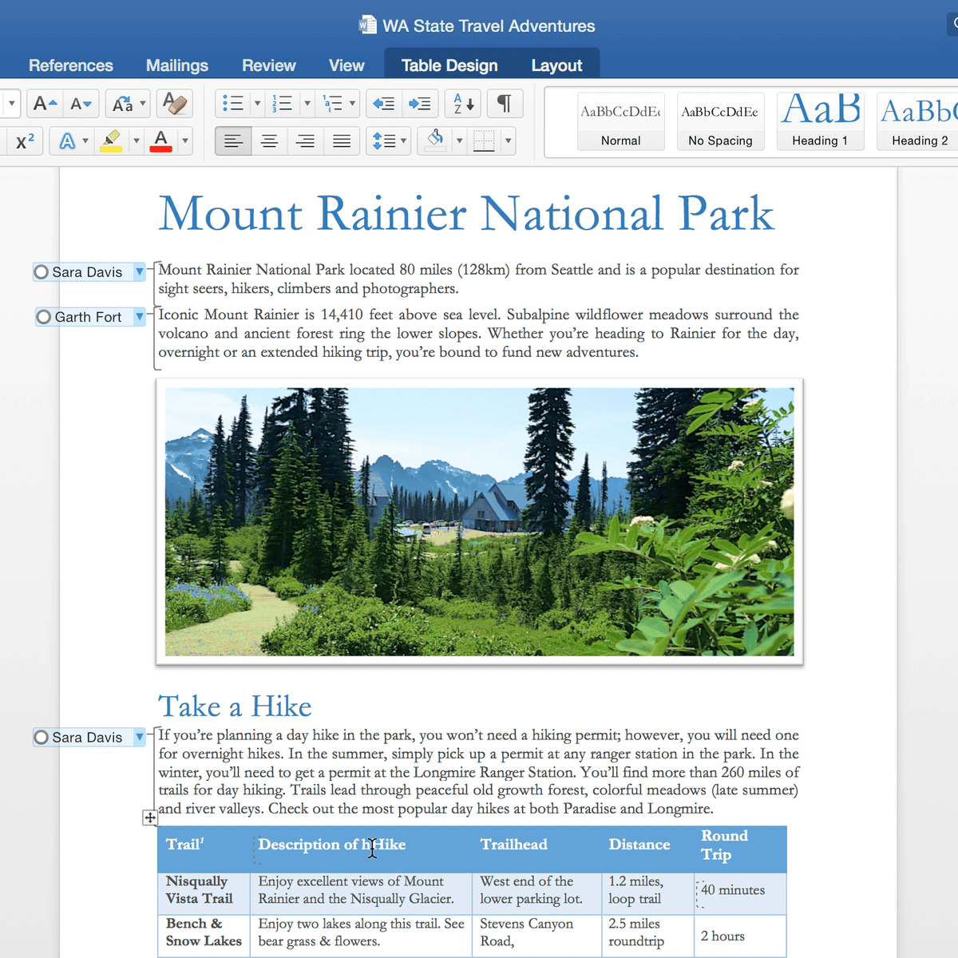The width and height of the screenshot is (958, 958).
Task: Sort text with the A-Z icon
Action: (x=463, y=104)
